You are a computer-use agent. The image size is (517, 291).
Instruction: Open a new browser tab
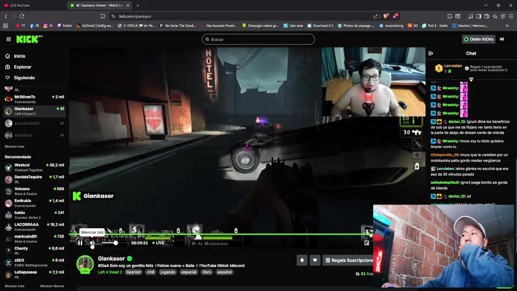[138, 5]
